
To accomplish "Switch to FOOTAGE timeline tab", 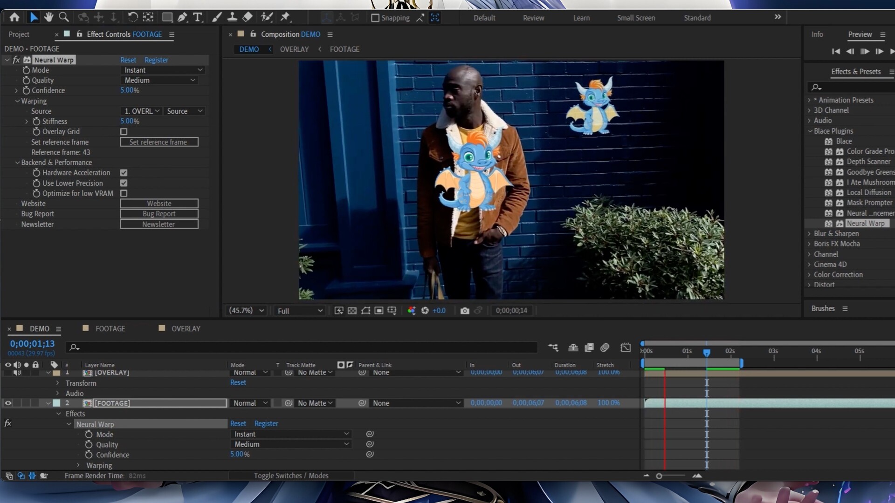I will click(x=110, y=329).
